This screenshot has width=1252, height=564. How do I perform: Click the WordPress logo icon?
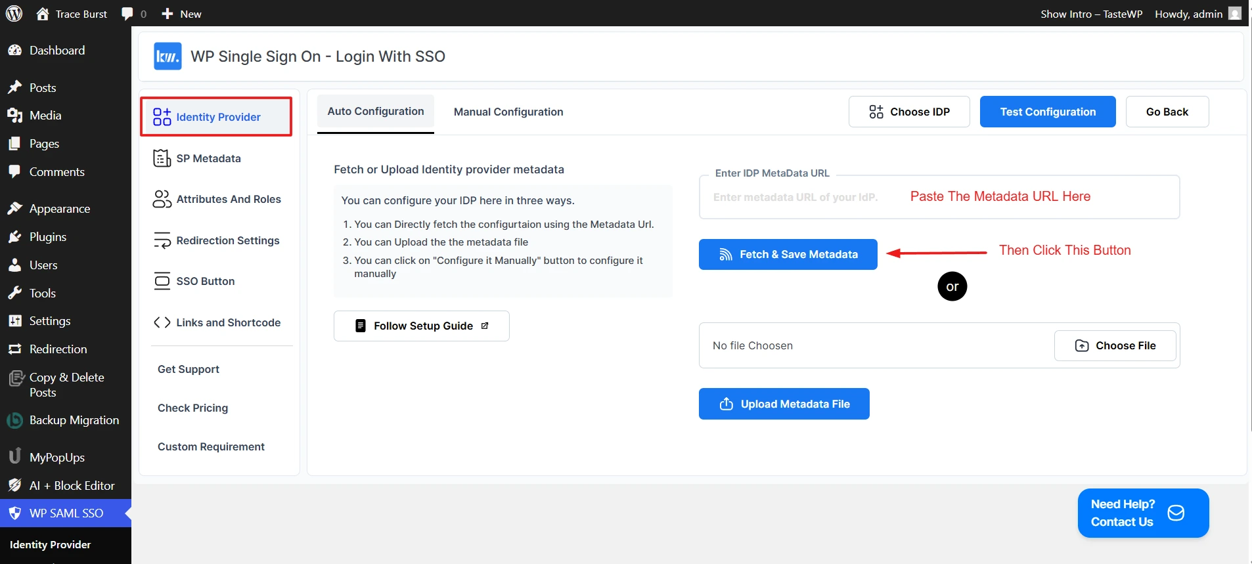click(x=14, y=13)
